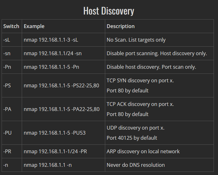Select the -PA switch cell
218x175 pixels.
tap(12, 109)
